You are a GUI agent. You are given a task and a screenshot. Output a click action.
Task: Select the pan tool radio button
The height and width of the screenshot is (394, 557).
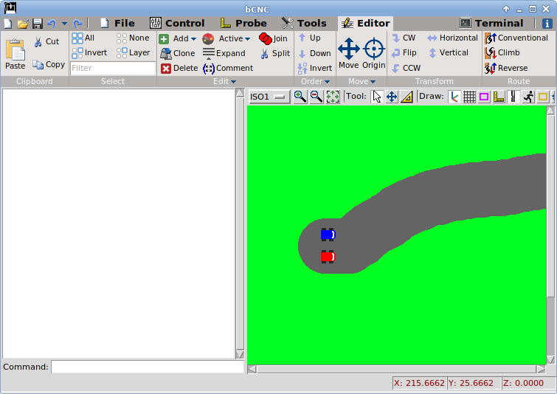pos(392,97)
